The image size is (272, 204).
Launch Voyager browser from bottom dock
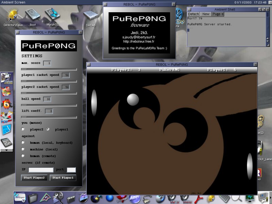click(x=122, y=199)
